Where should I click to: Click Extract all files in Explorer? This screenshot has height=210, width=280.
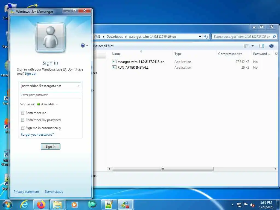point(103,46)
